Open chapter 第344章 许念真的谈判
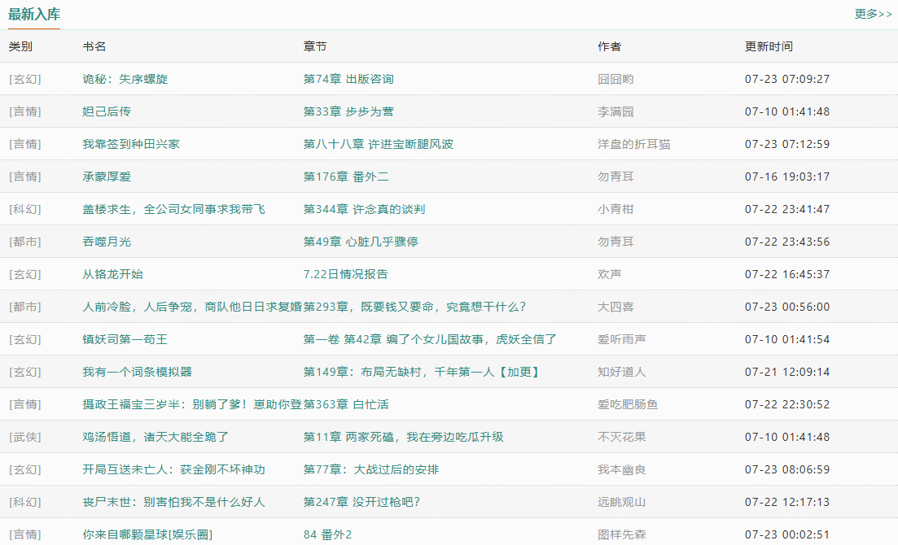The width and height of the screenshot is (898, 545). [x=364, y=210]
